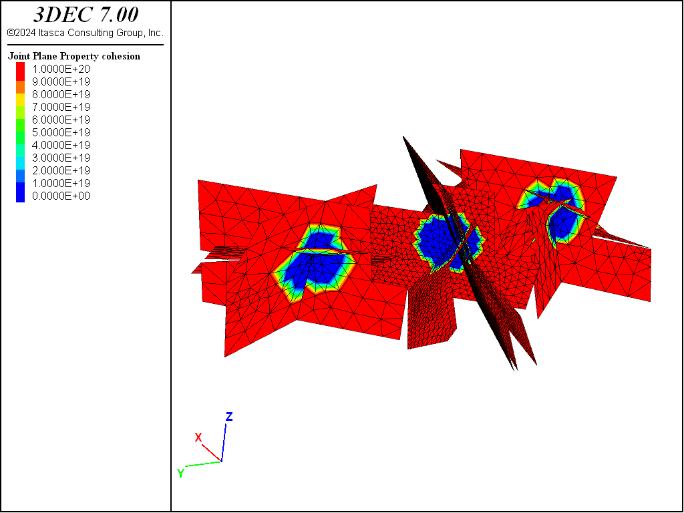The height and width of the screenshot is (513, 684).
Task: Click the legend value 9.0000E+19
Action: [61, 81]
